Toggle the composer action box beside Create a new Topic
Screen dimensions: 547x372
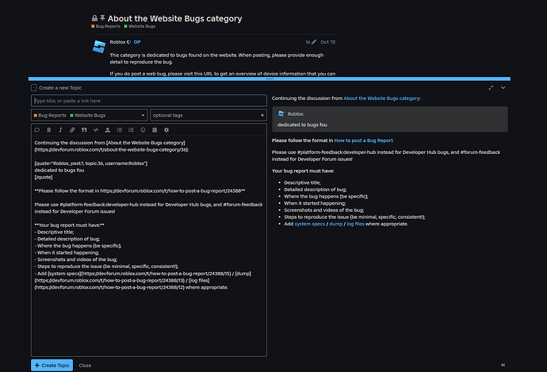(34, 88)
